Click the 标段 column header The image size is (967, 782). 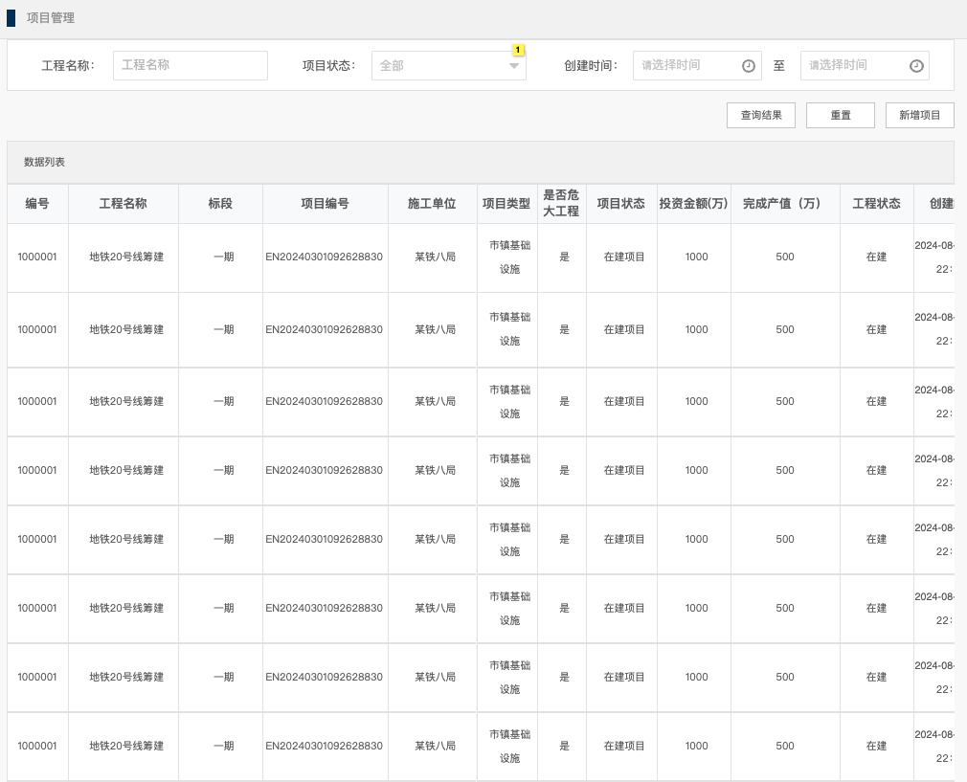[220, 204]
